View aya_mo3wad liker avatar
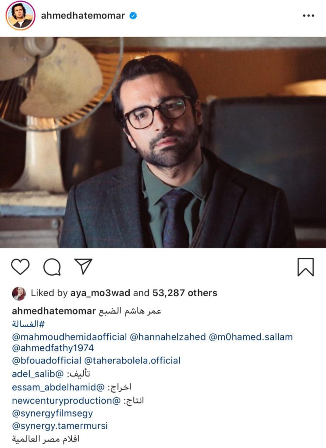Screen dimensions: 326x448 pyautogui.click(x=19, y=294)
